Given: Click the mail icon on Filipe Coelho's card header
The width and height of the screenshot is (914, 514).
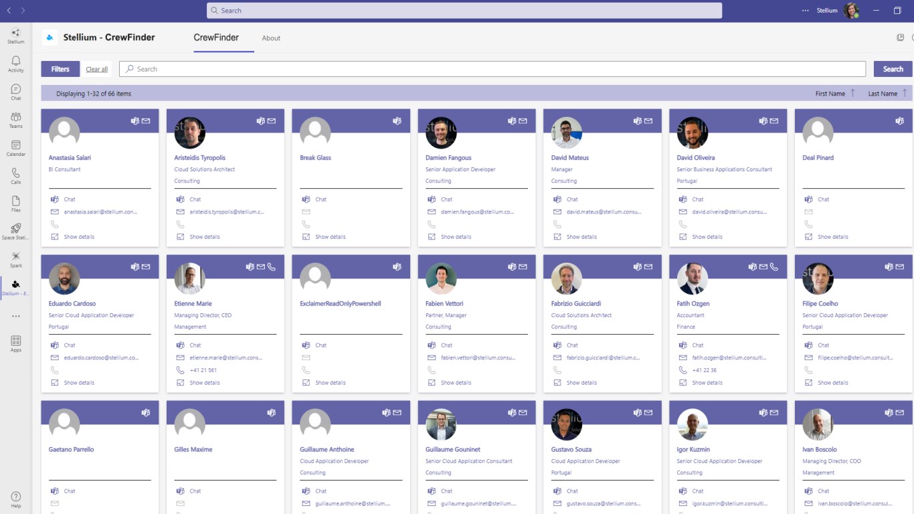Looking at the screenshot, I should pos(900,266).
